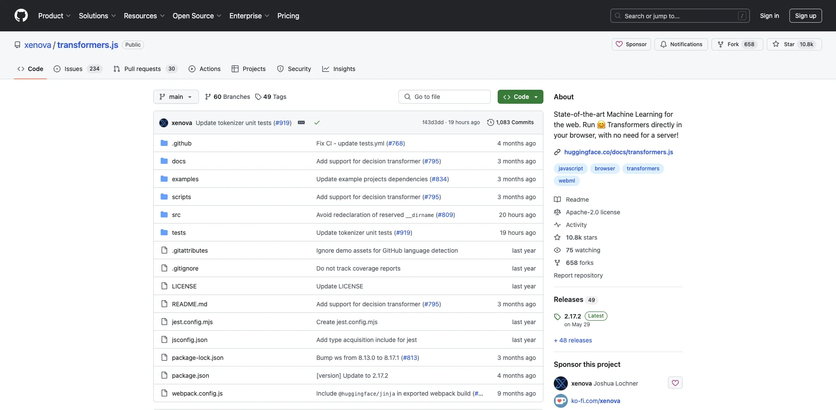836x410 pixels.
Task: Click the Sign in link
Action: pos(769,16)
